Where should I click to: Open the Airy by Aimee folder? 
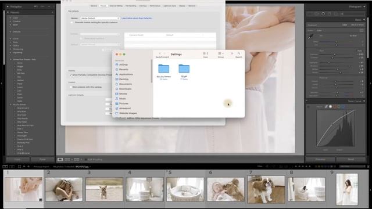coord(164,69)
